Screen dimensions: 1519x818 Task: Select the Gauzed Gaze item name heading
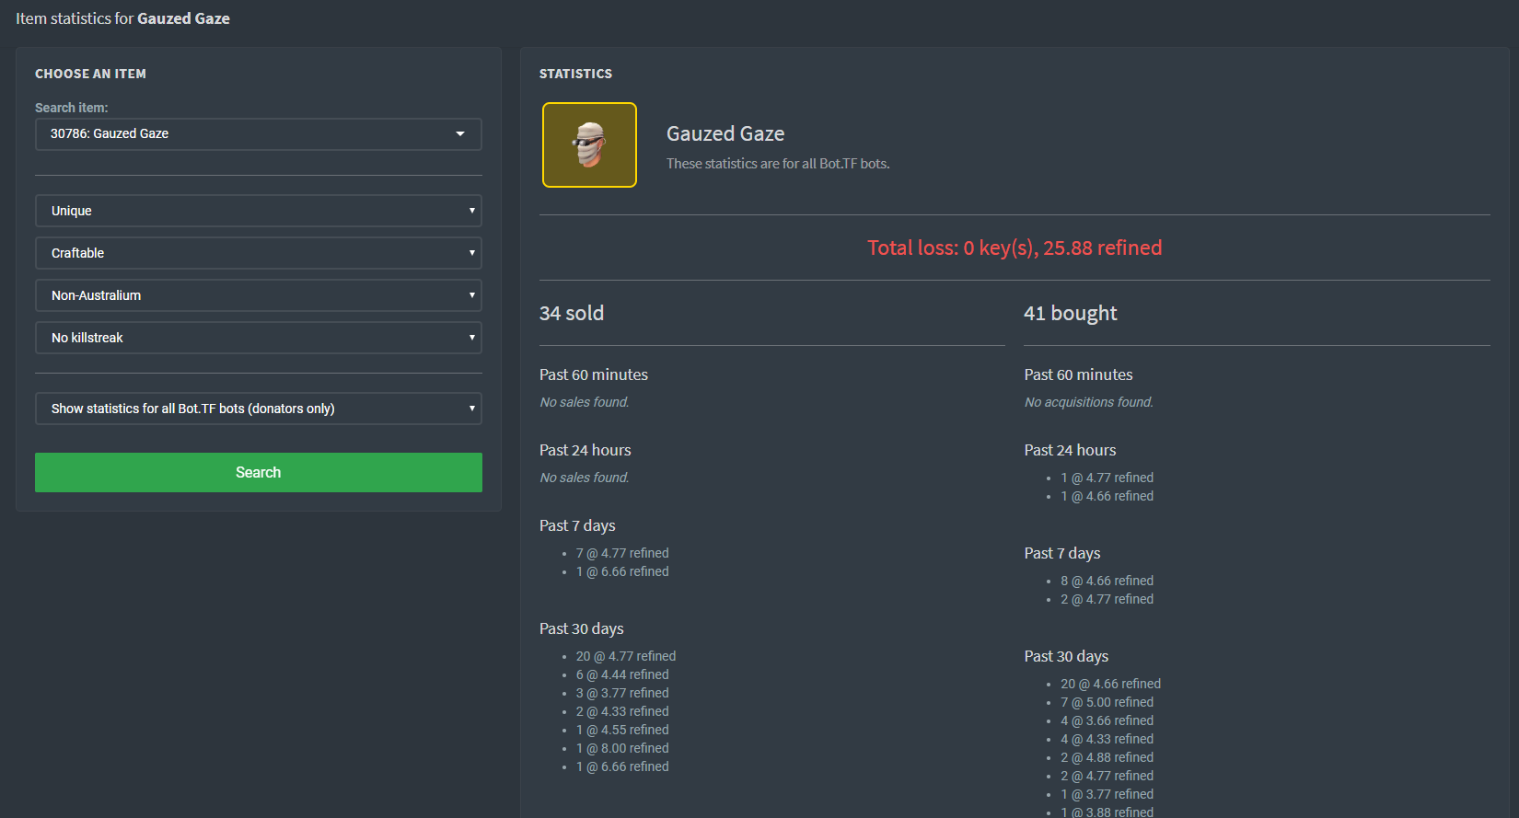coord(725,134)
